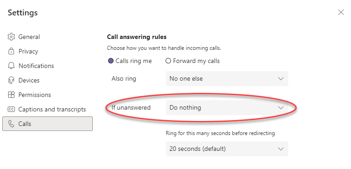Click the Forward my calls label text

coord(196,61)
